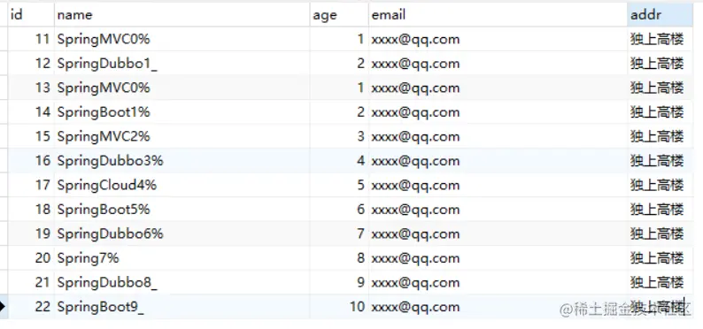The width and height of the screenshot is (703, 329).
Task: Click name cell SpringBoot1%
Action: point(182,112)
